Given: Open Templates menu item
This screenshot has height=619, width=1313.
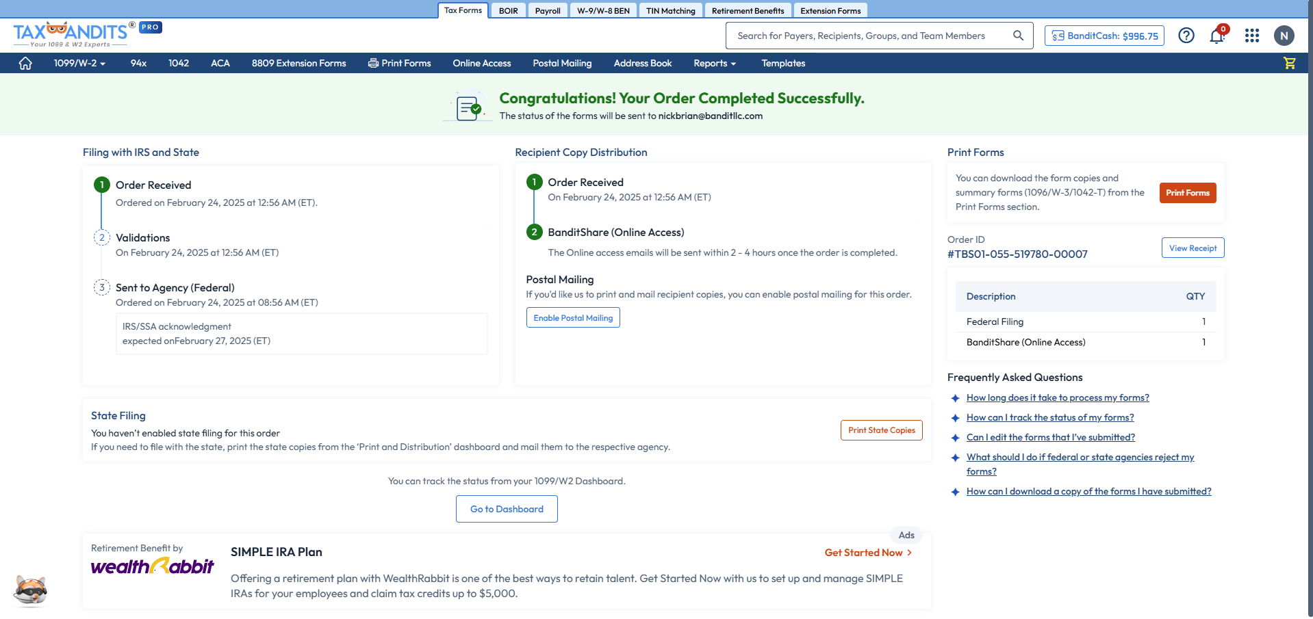Looking at the screenshot, I should click(x=783, y=63).
